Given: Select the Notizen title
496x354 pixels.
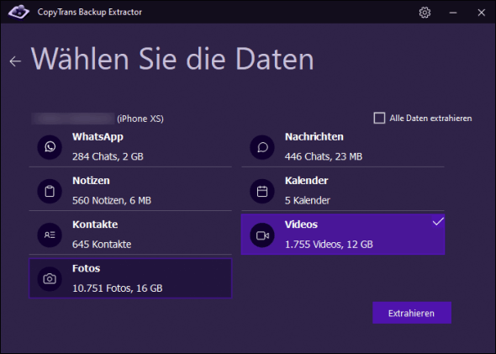Looking at the screenshot, I should click(91, 181).
